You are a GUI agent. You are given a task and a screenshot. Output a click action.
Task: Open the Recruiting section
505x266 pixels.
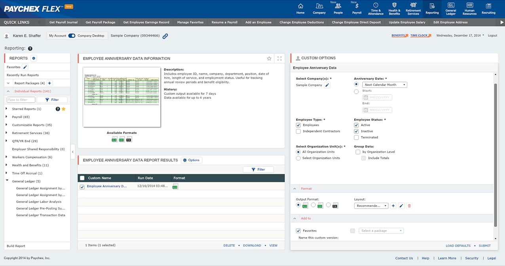488,9
